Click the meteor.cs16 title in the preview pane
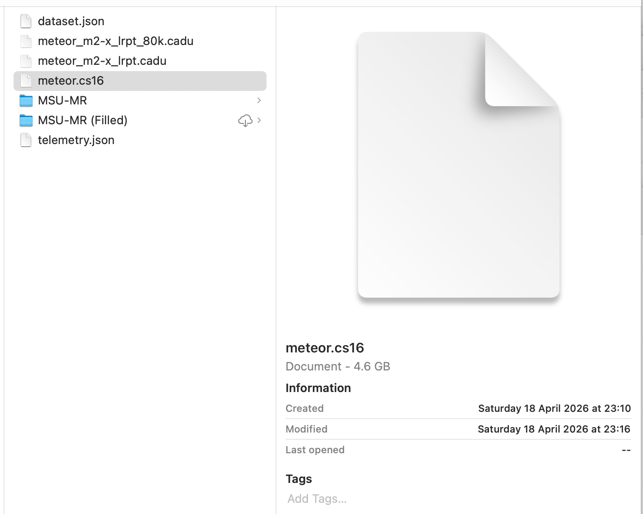 325,347
